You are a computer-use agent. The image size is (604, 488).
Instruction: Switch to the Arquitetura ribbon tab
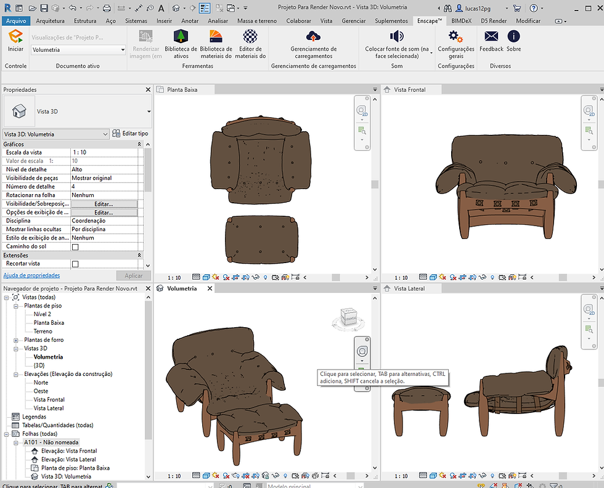(x=50, y=21)
